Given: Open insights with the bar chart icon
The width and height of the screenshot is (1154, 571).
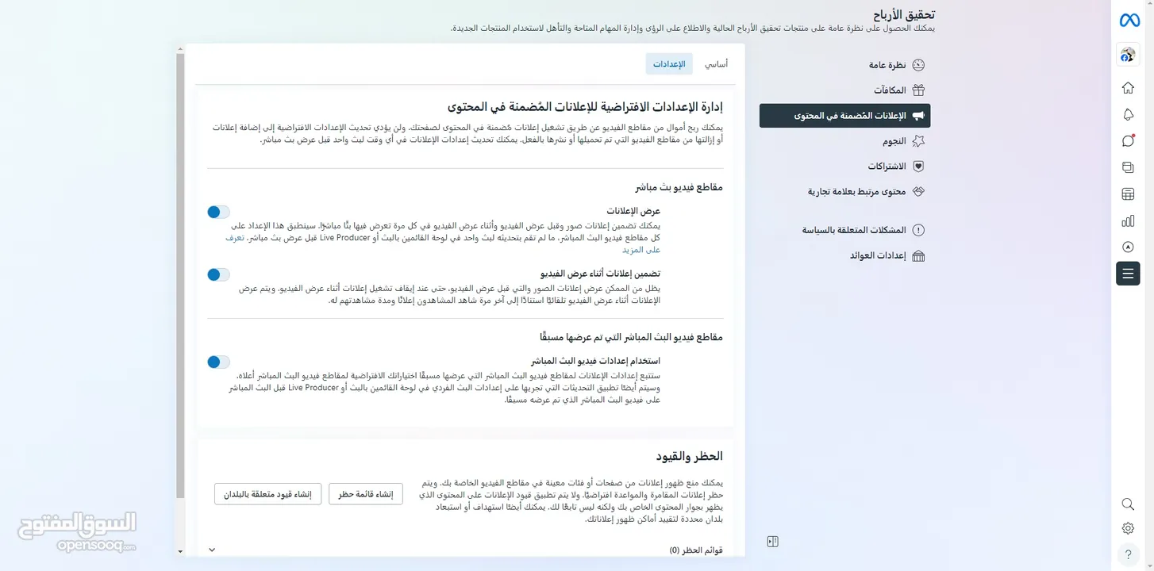Looking at the screenshot, I should pos(1128,220).
